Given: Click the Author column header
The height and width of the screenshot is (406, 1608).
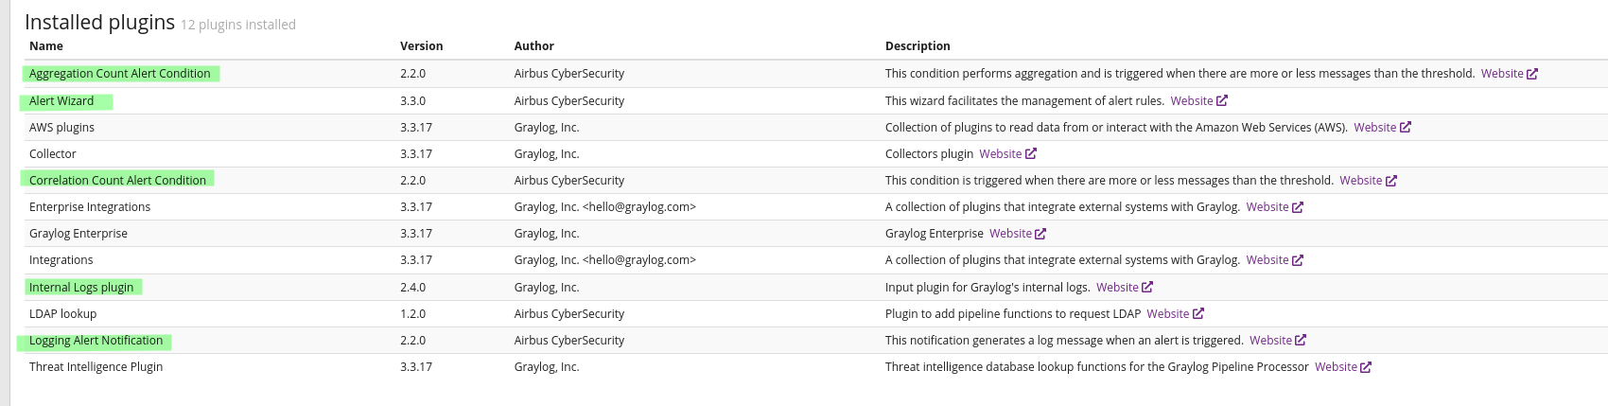Looking at the screenshot, I should (x=533, y=45).
